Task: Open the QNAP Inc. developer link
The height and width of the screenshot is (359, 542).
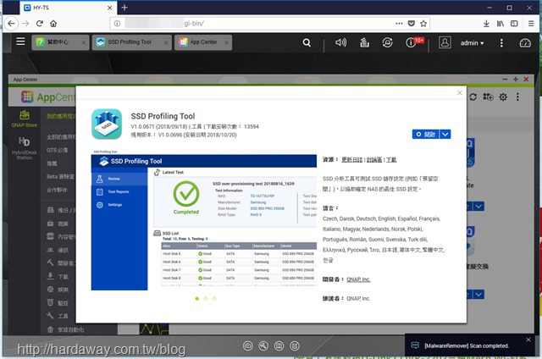Action: [358, 279]
